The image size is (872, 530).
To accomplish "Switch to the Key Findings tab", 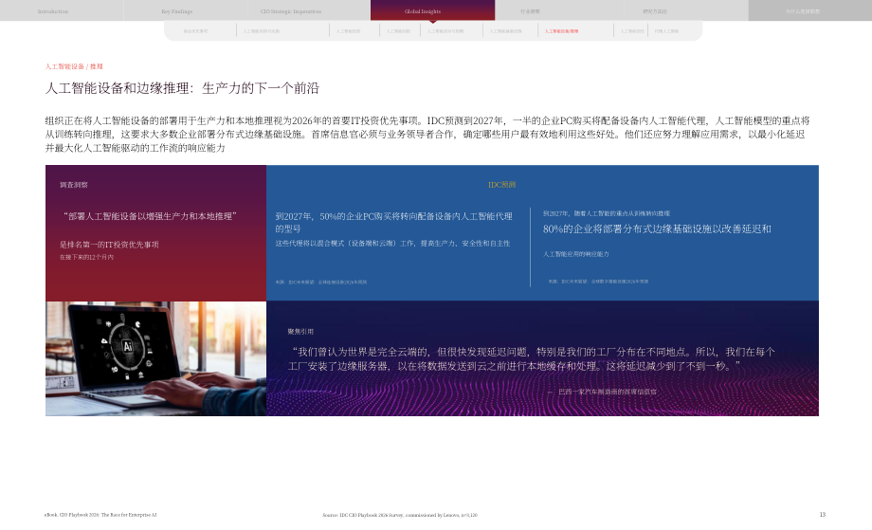I will [177, 11].
